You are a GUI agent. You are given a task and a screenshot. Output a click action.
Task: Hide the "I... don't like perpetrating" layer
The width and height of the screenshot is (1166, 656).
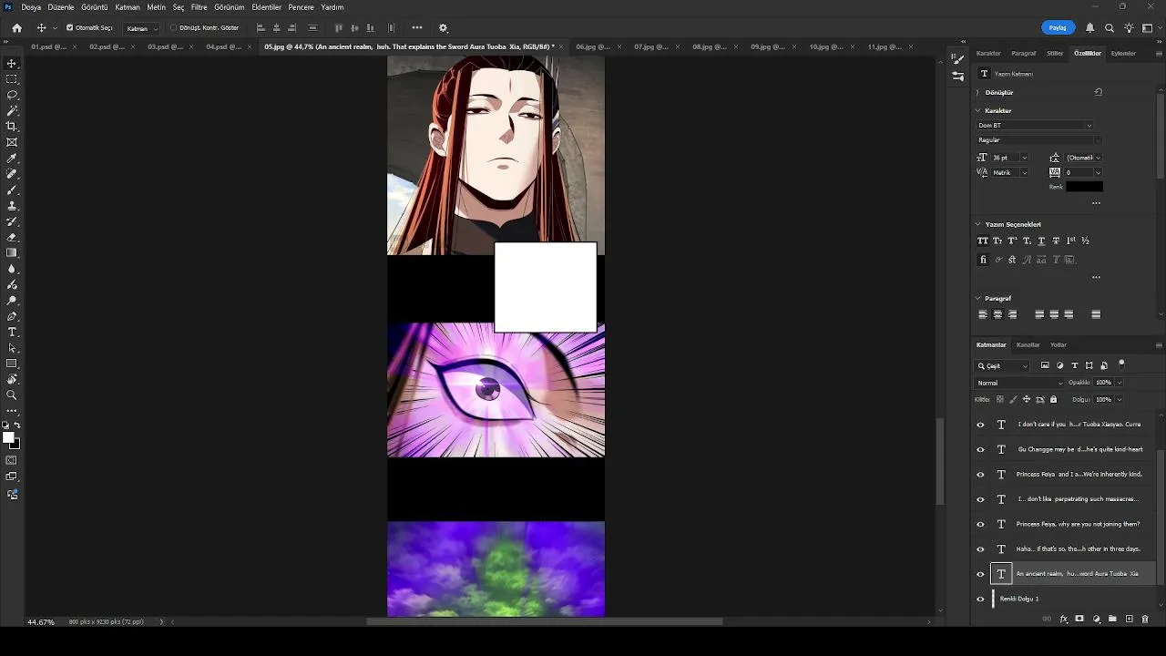point(980,499)
